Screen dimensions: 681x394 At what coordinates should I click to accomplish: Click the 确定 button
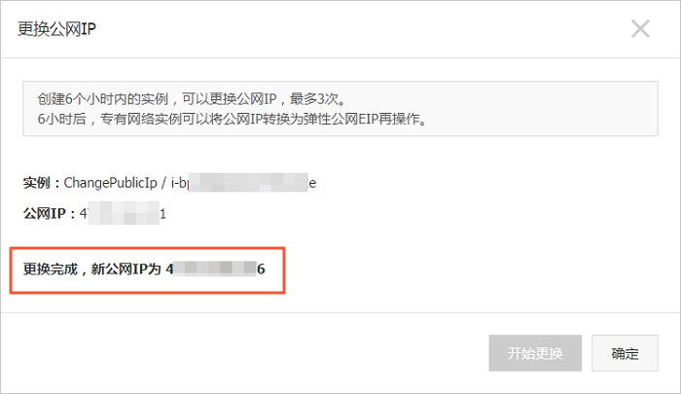click(625, 353)
